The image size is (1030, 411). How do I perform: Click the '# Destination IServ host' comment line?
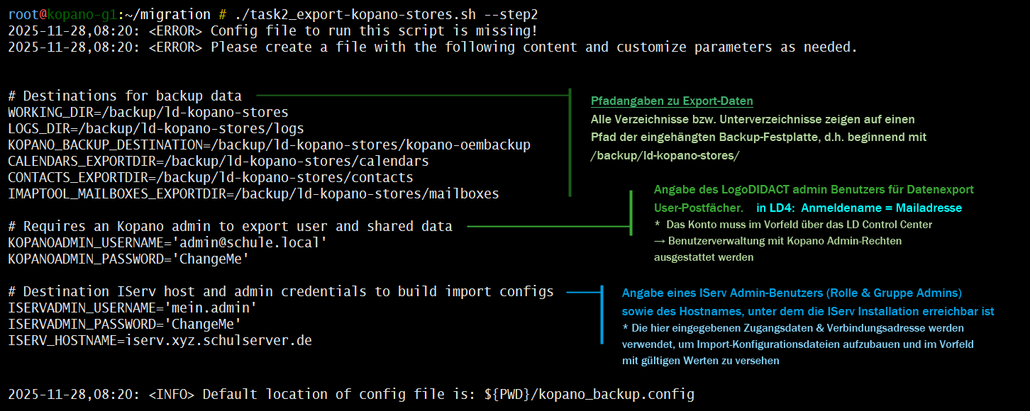click(x=280, y=292)
